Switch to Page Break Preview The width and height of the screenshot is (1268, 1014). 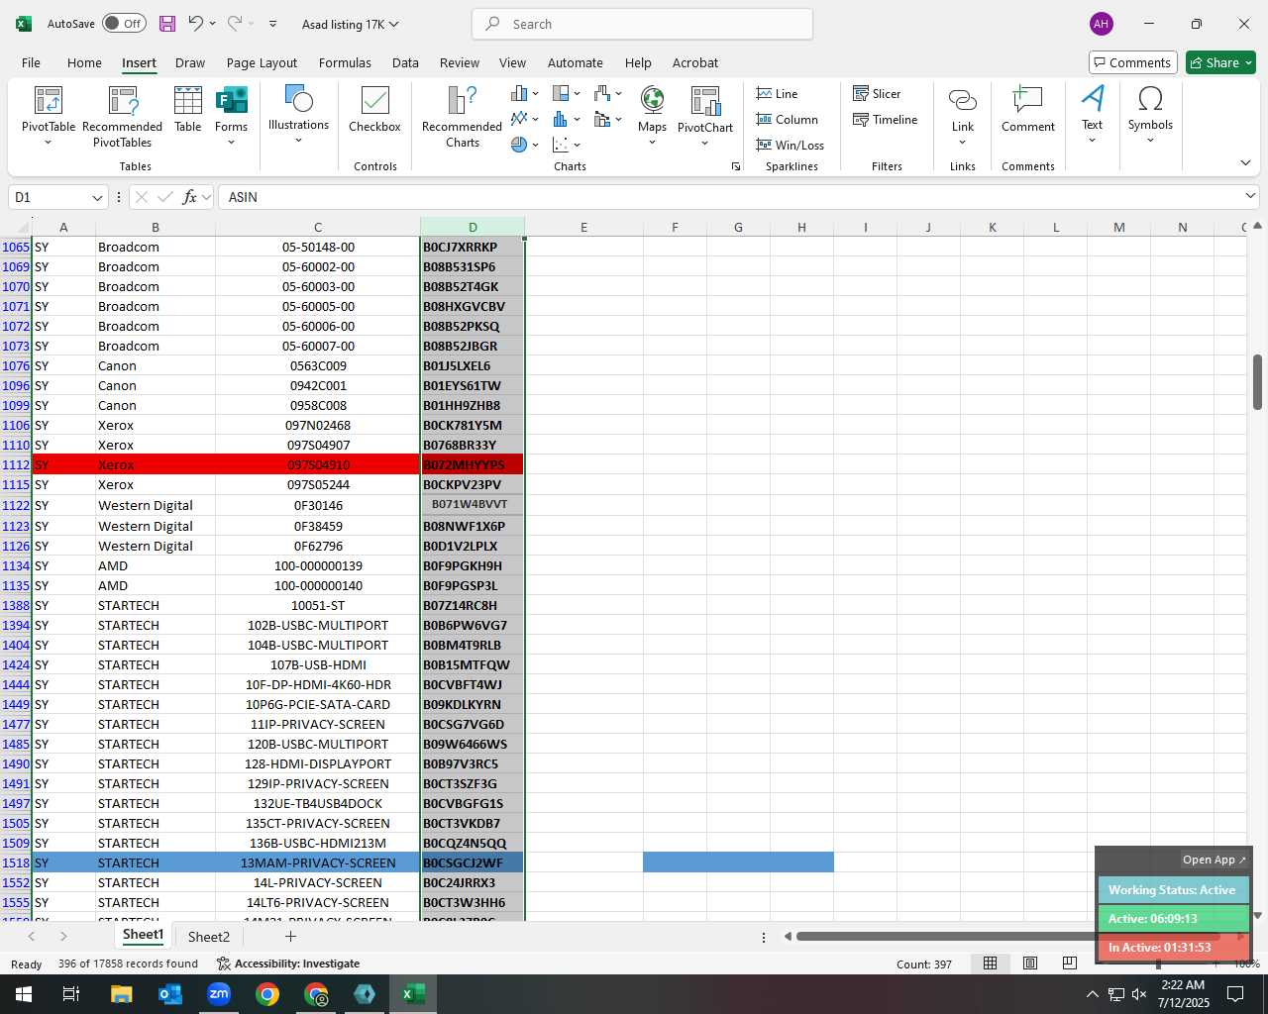[x=1070, y=963]
